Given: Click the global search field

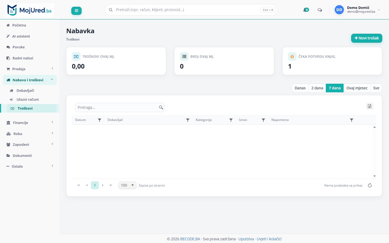Looking at the screenshot, I should 191,10.
